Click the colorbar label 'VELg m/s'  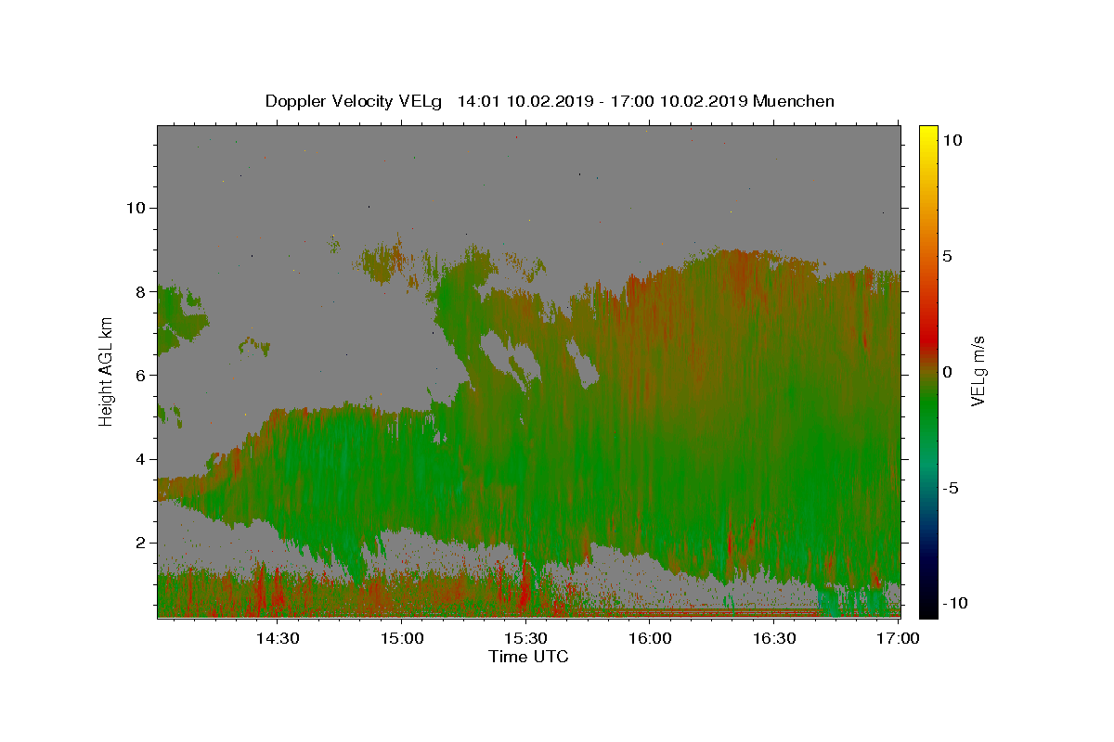point(978,372)
